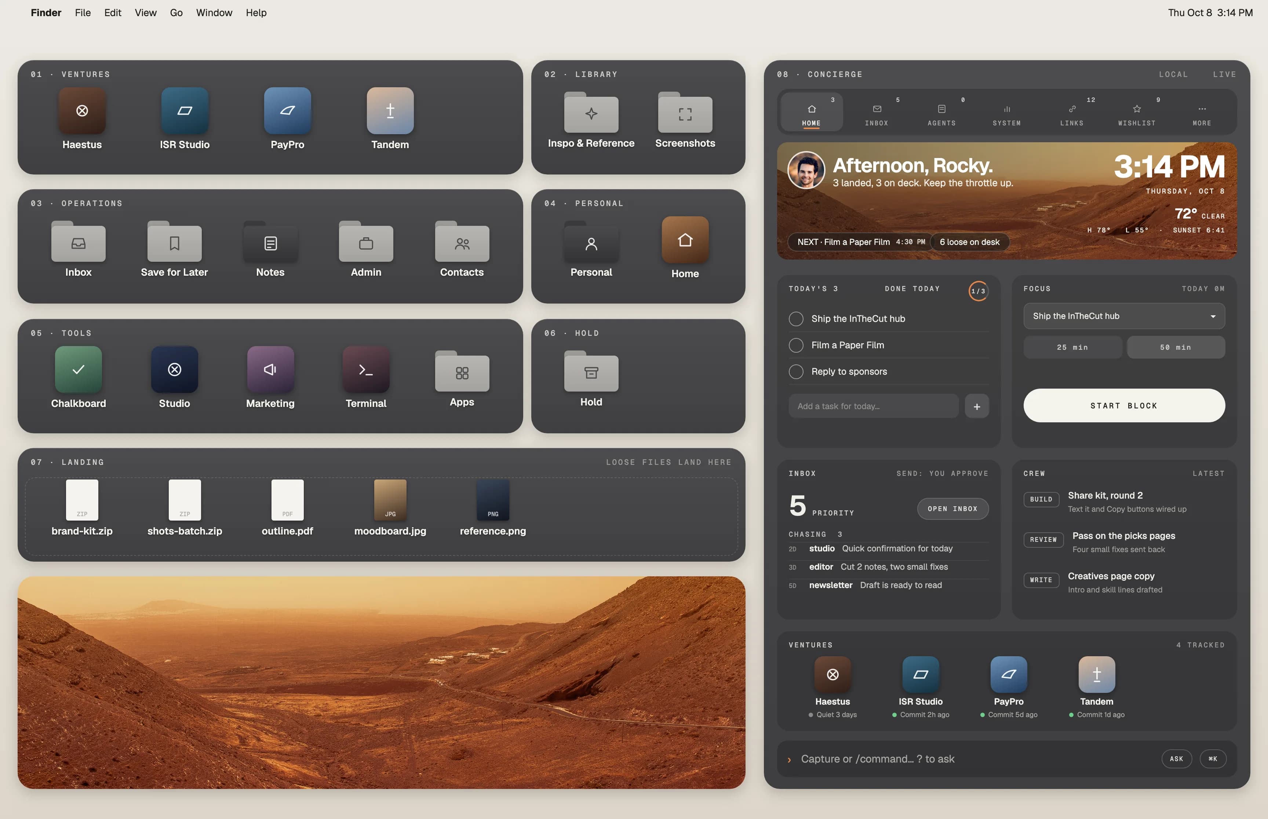Click the ASK button
This screenshot has width=1268, height=819.
1177,759
